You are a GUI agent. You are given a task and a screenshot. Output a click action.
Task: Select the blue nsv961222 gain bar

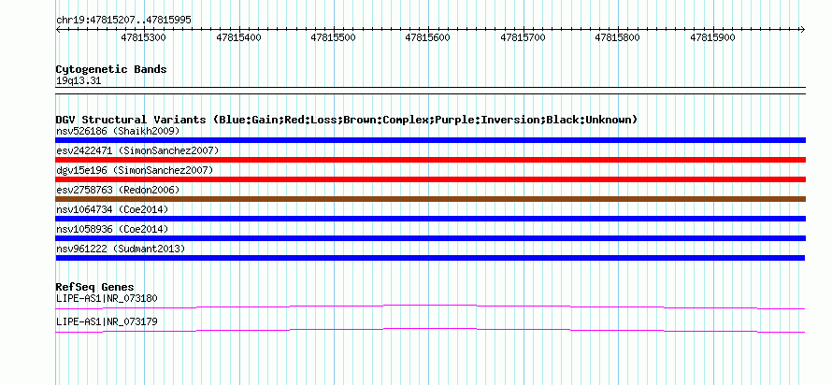click(x=430, y=258)
